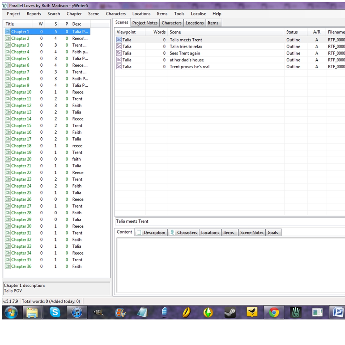Open the Windows Start menu
Image resolution: width=345 pixels, height=345 pixels.
pos(11,312)
